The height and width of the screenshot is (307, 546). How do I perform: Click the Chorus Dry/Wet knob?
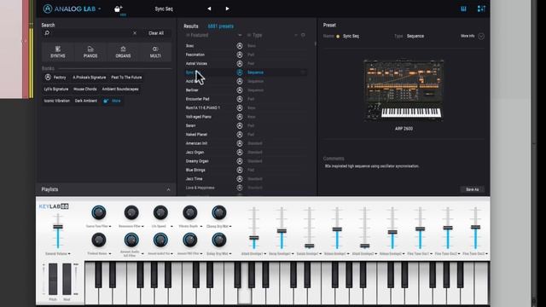[x=219, y=212]
